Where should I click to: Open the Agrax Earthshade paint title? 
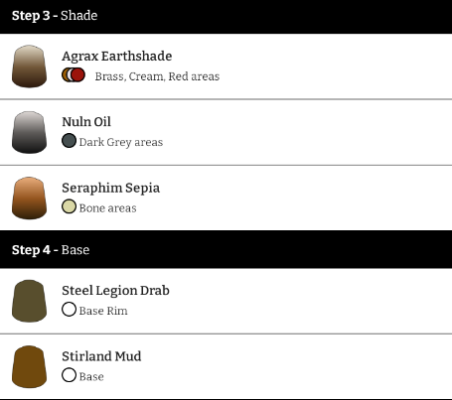tap(117, 57)
